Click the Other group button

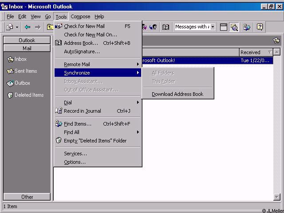tap(27, 197)
